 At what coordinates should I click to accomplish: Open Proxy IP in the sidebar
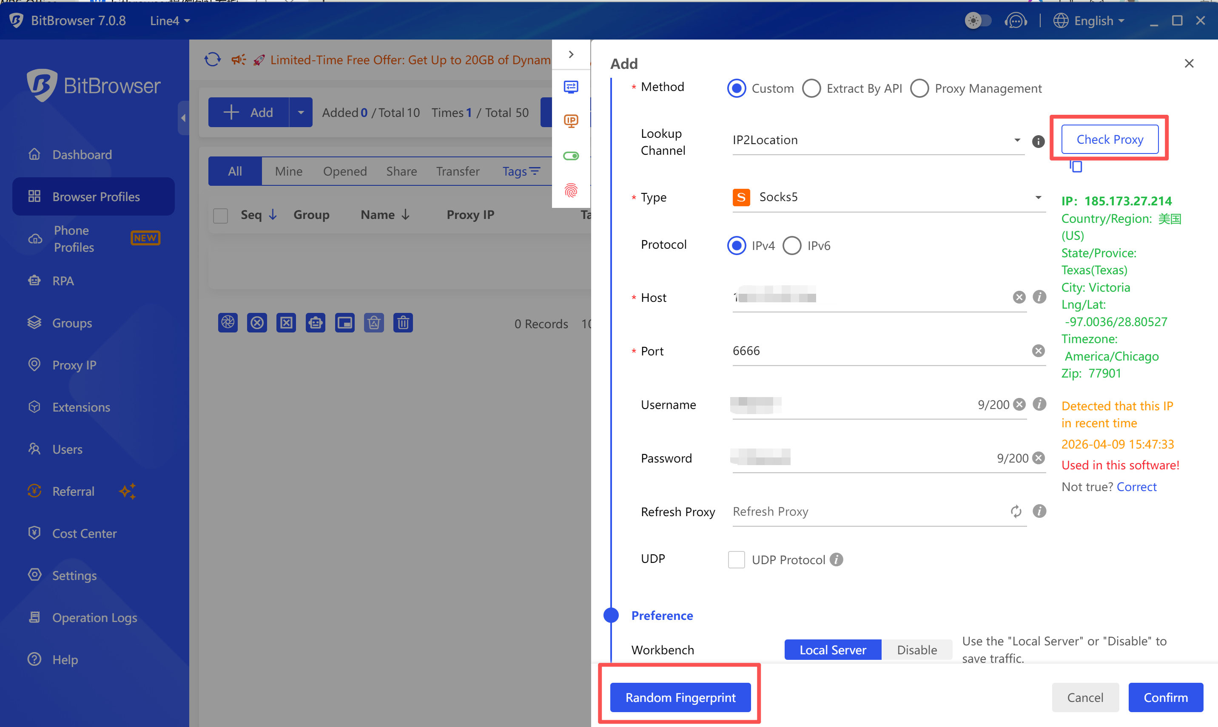pos(74,365)
